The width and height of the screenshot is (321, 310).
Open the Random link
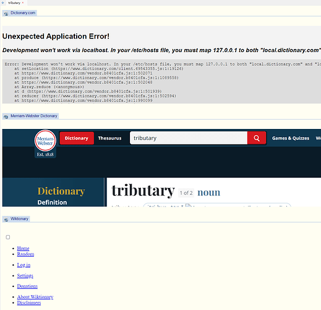point(25,254)
